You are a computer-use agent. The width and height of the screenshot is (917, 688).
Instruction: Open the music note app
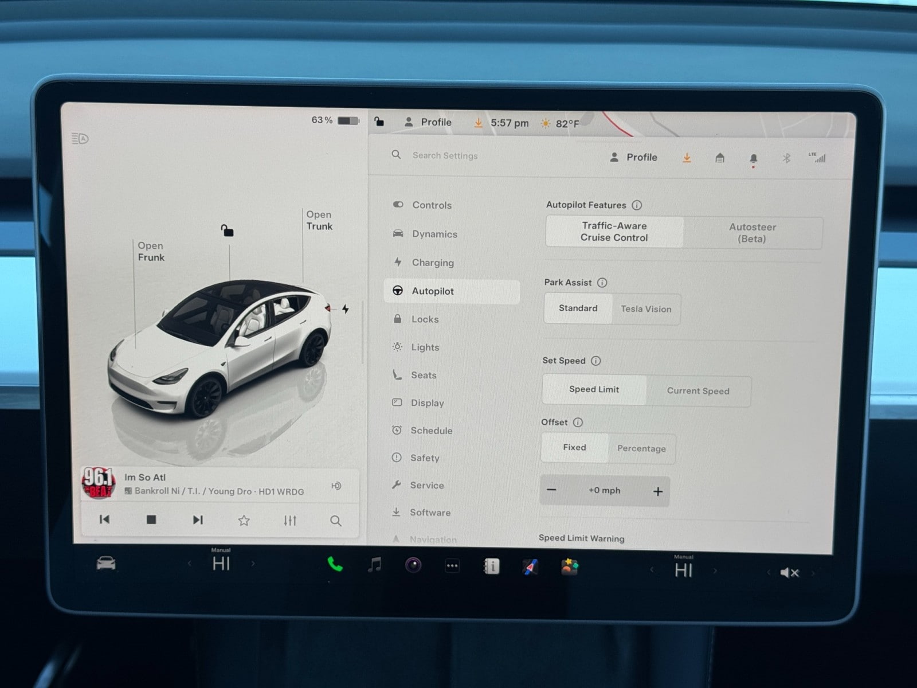coord(374,565)
